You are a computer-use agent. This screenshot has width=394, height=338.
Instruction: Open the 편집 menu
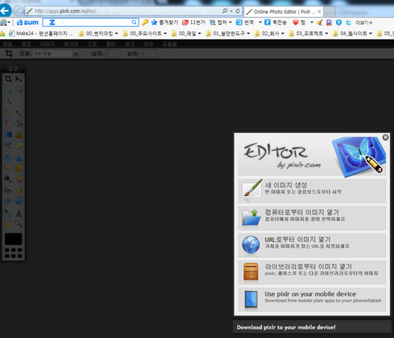point(26,44)
